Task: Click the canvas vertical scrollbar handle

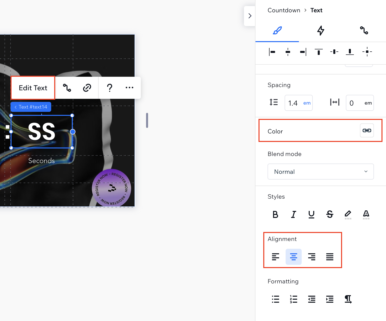Action: point(147,120)
